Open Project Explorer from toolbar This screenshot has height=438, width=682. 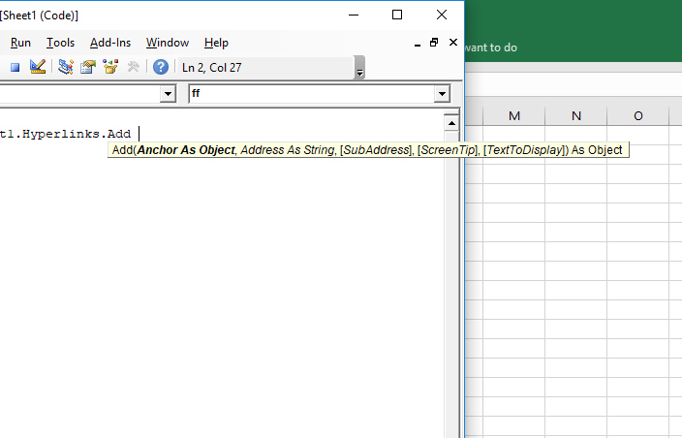66,67
